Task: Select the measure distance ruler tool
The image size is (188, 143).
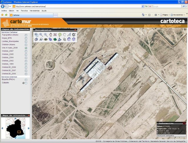Action: click(69, 34)
